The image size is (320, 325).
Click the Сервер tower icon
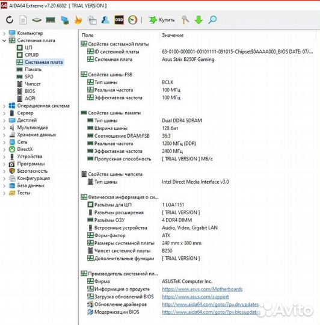12,113
